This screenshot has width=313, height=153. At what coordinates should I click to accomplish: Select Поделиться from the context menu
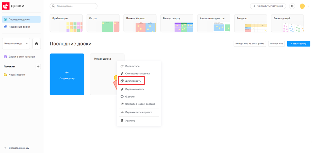(x=139, y=66)
